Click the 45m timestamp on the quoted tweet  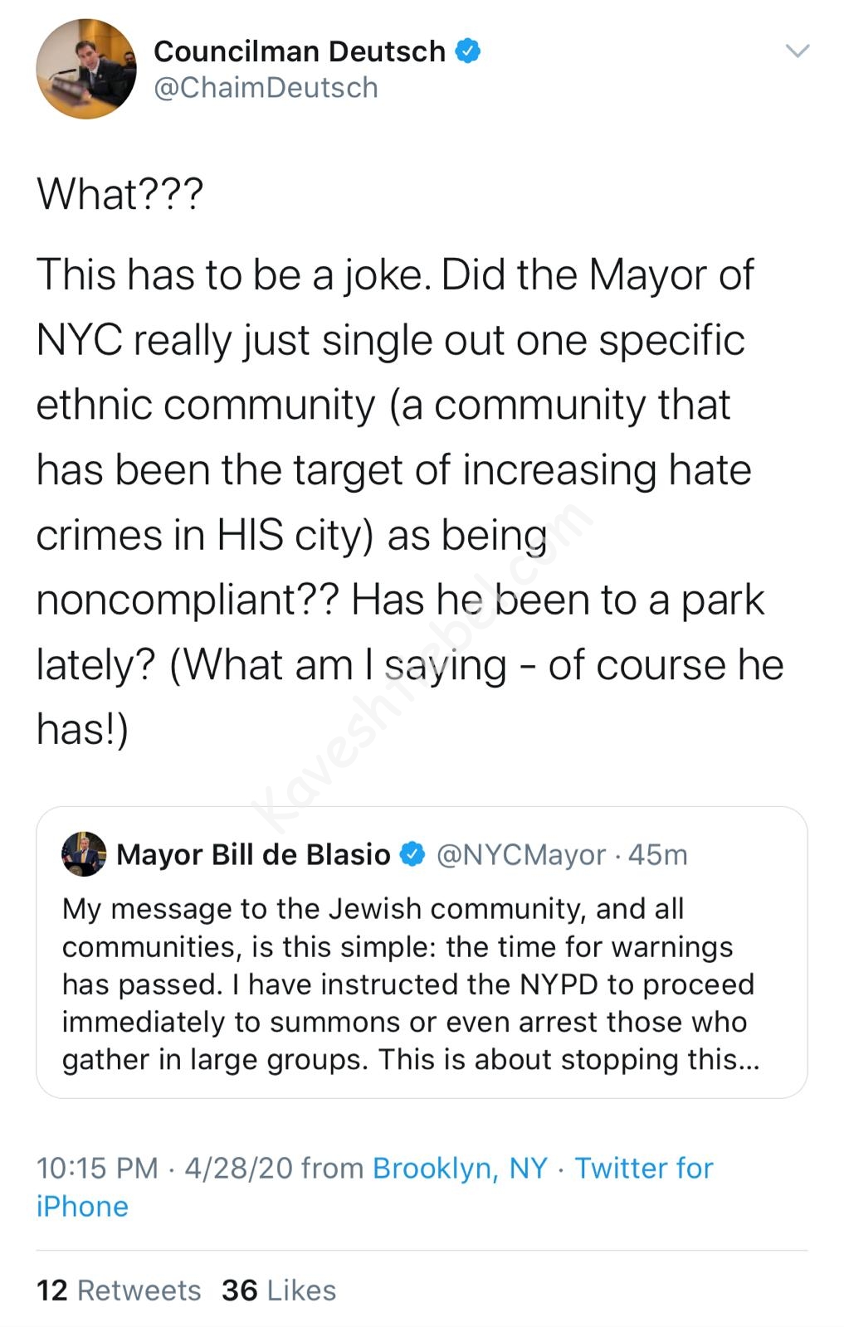click(x=658, y=854)
